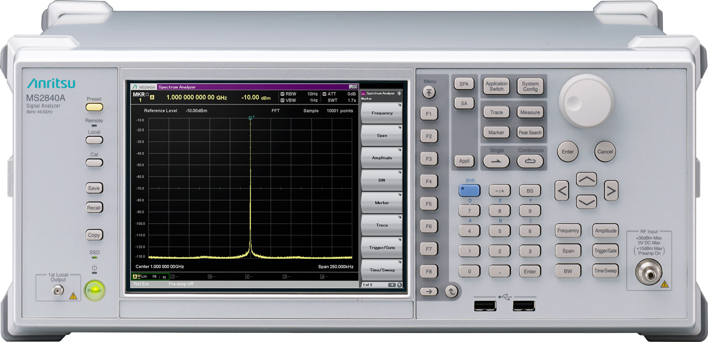Click the warning triangle near RF Input

pos(665,284)
